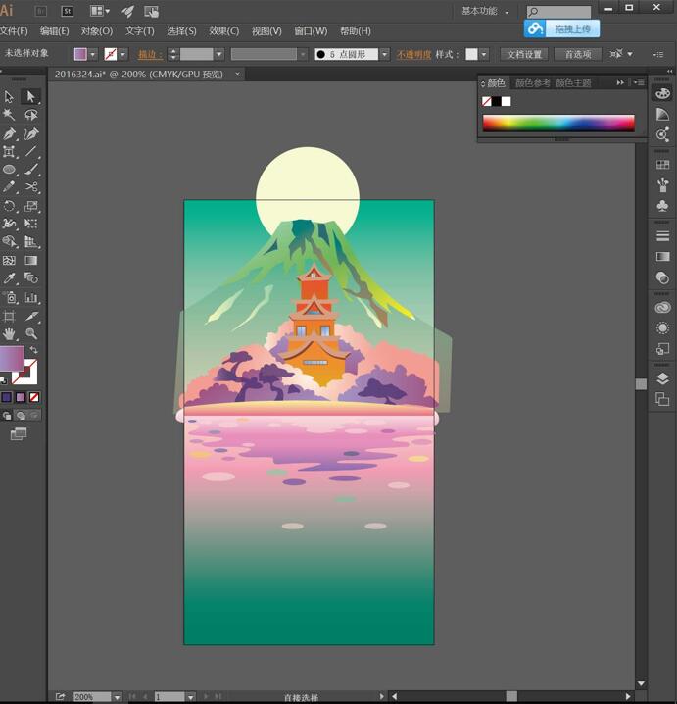Screen dimensions: 677x704
Task: Select the Perspective Grid tool
Action: point(30,242)
